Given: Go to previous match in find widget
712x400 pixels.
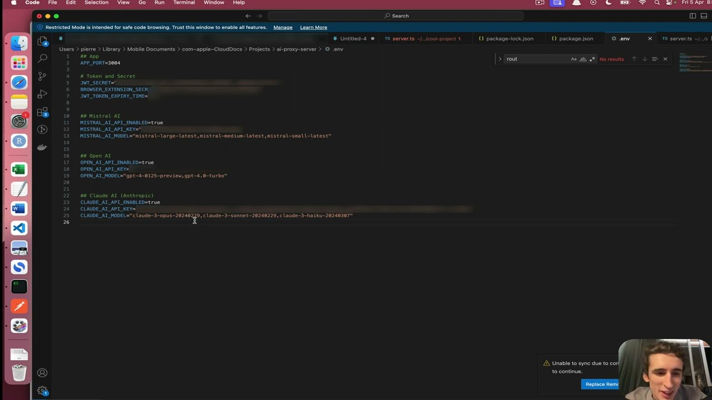Looking at the screenshot, I should [x=634, y=59].
